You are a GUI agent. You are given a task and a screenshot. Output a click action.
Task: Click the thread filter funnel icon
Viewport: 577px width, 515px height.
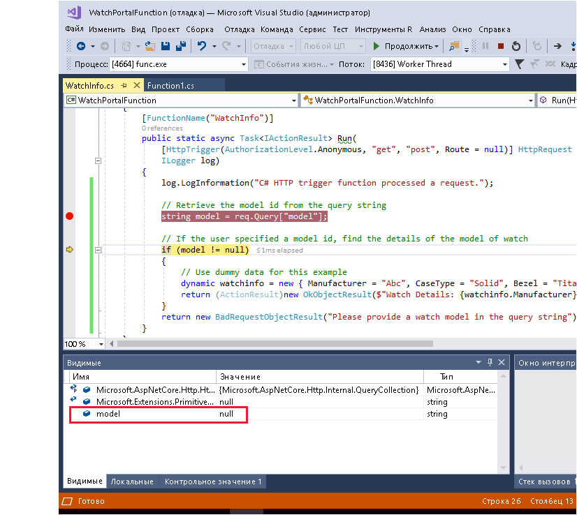click(x=519, y=64)
